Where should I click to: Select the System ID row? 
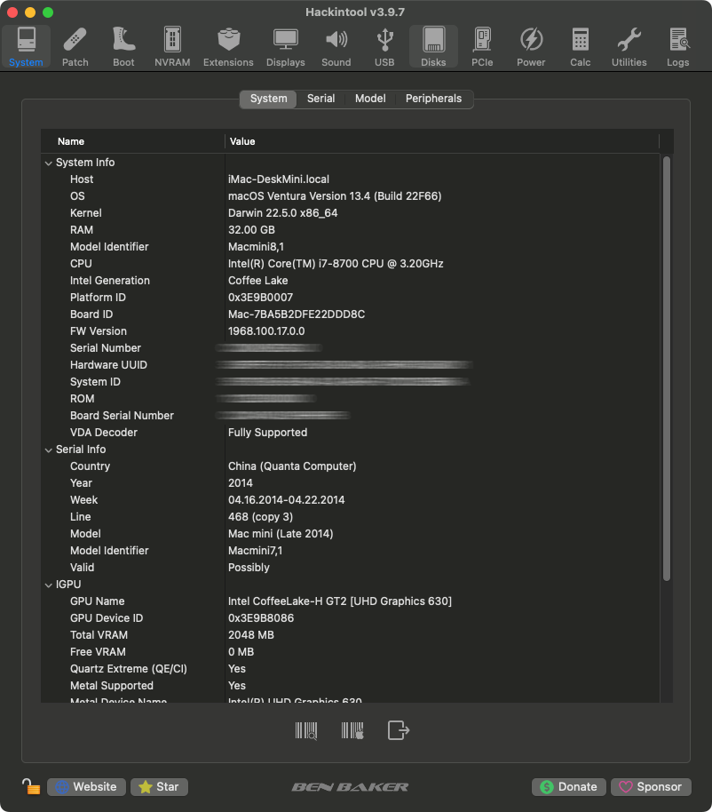[351, 382]
